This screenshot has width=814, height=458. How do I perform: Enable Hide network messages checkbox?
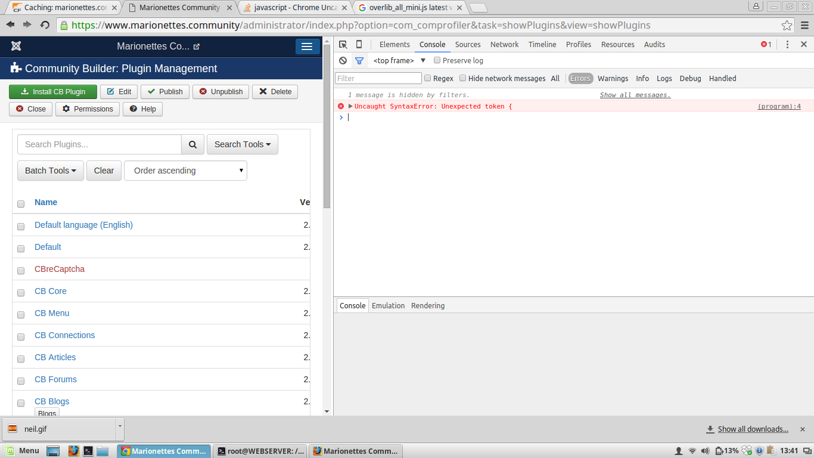click(x=462, y=78)
